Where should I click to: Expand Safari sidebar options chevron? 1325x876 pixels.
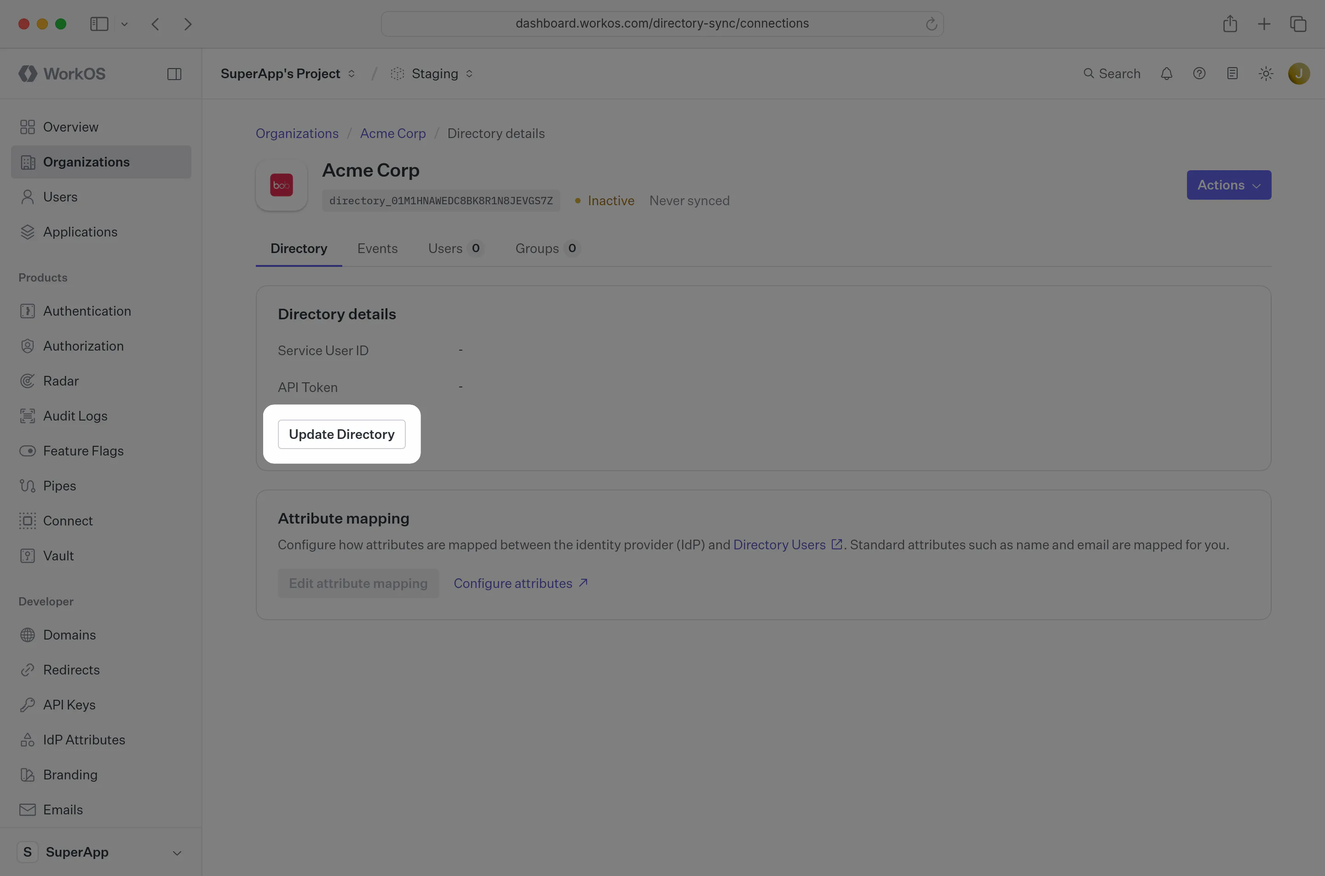pos(125,24)
